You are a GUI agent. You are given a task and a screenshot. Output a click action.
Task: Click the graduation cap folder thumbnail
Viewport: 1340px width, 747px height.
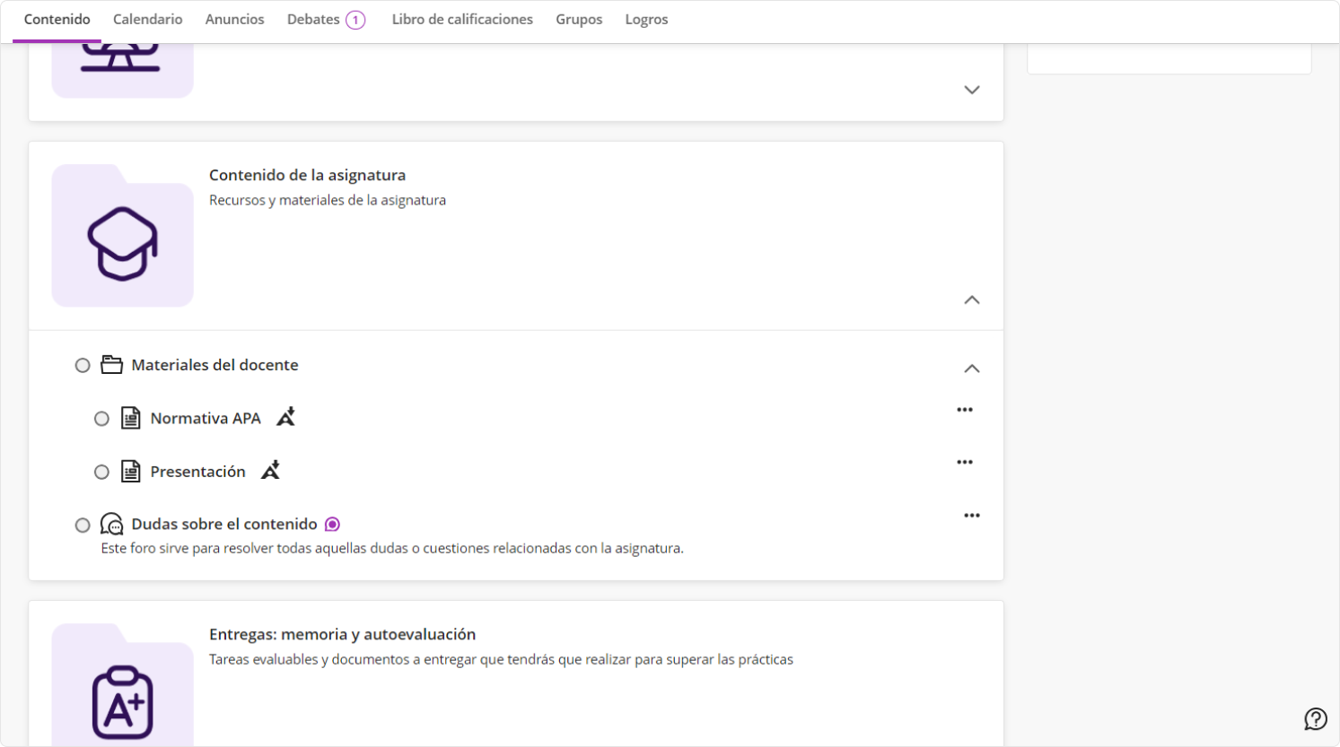tap(123, 237)
